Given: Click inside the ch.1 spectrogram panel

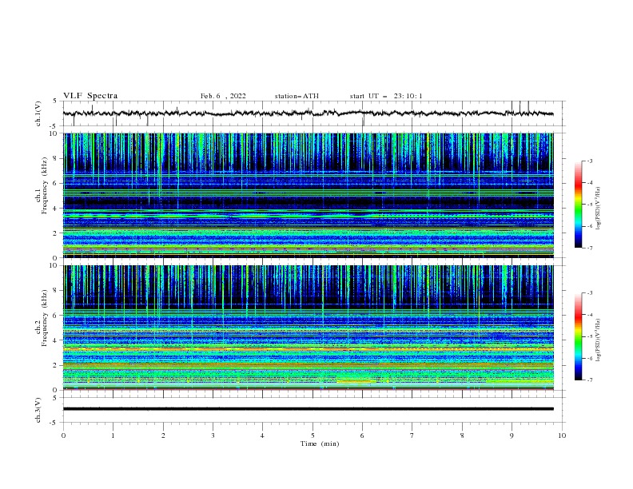Looking at the screenshot, I should (308, 195).
